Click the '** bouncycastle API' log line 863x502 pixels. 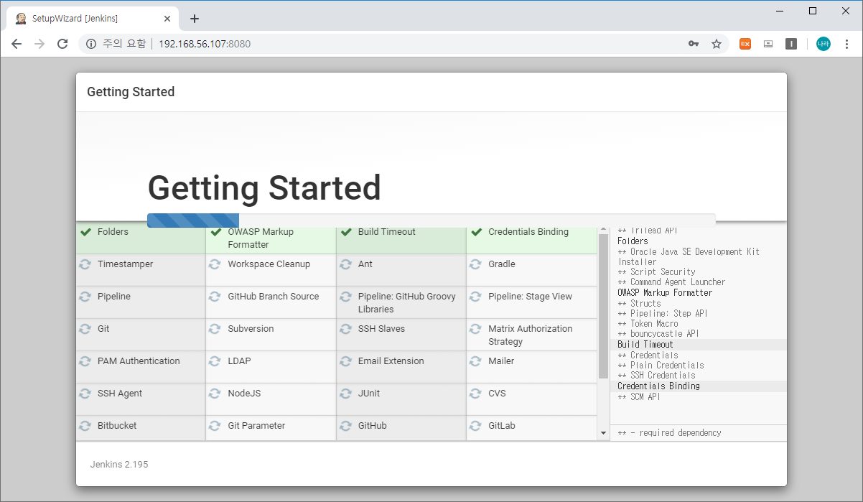tap(658, 334)
